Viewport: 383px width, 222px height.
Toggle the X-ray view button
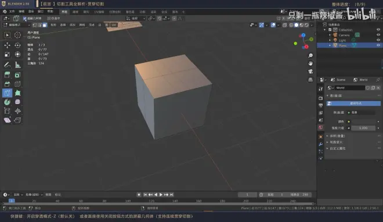[x=284, y=25]
